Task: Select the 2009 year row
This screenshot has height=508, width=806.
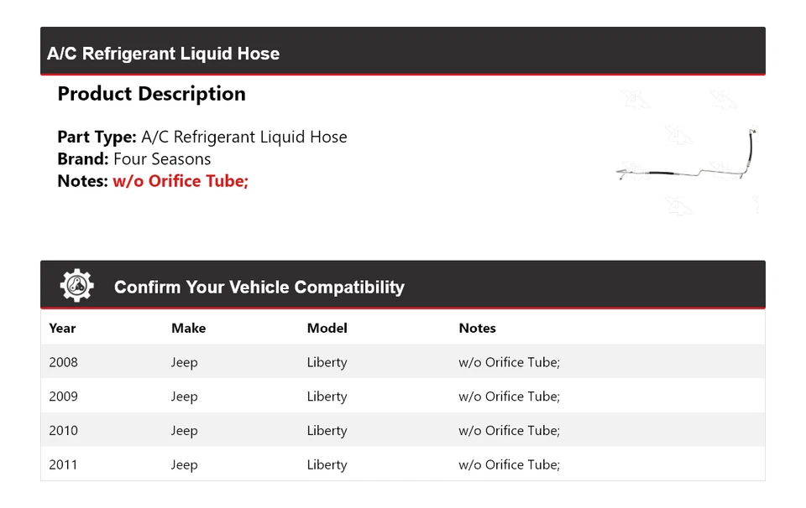Action: pyautogui.click(x=63, y=397)
